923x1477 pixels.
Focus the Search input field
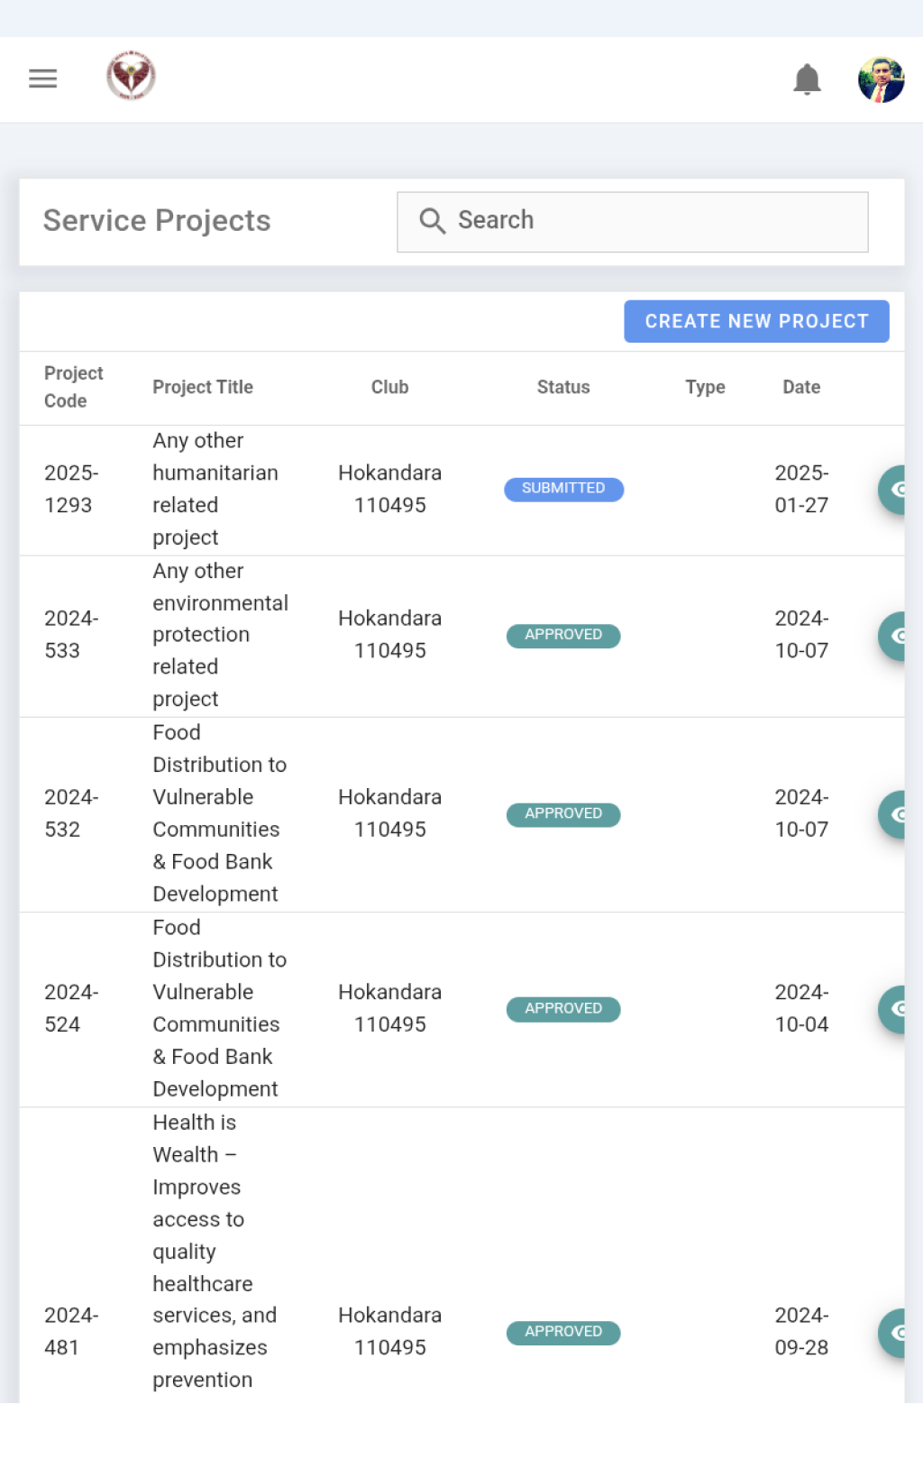pos(632,222)
